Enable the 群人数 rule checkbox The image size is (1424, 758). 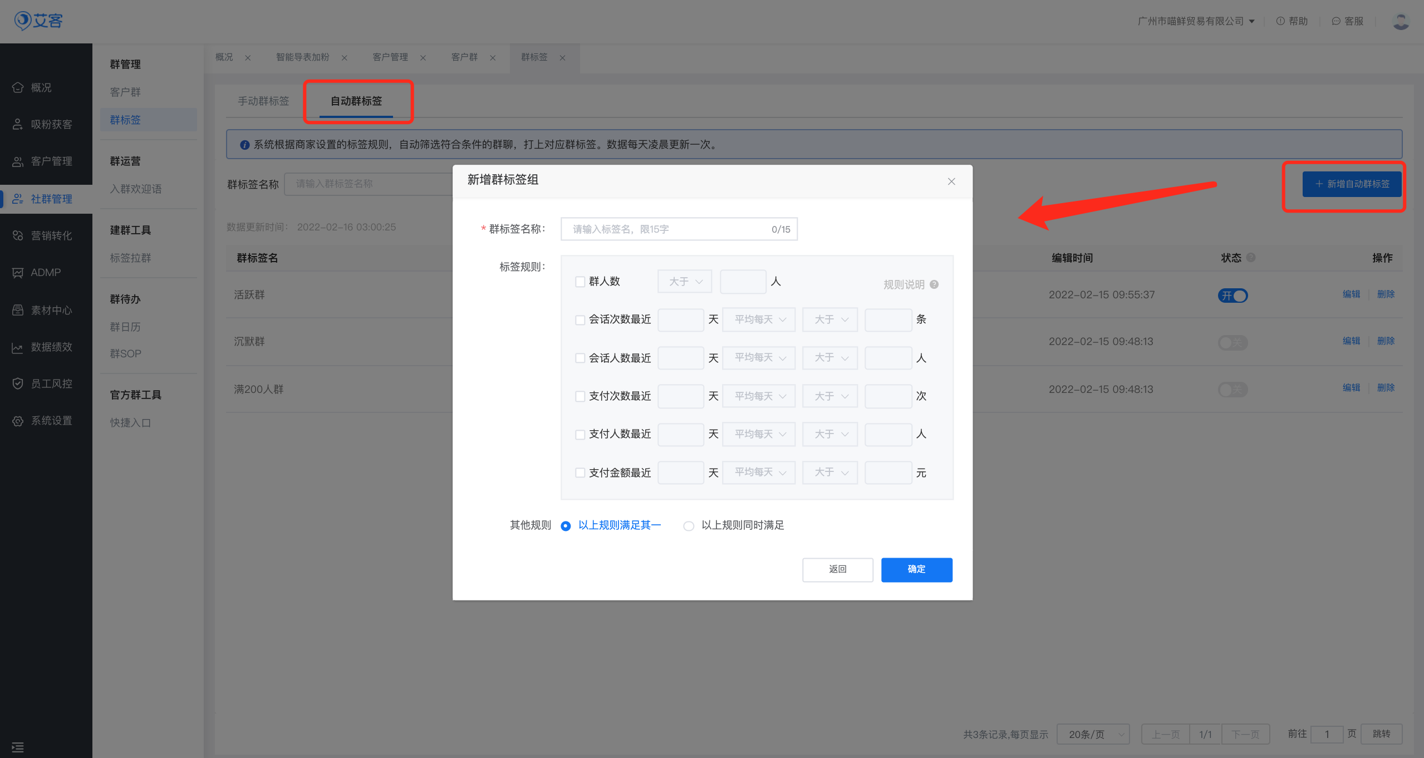580,282
